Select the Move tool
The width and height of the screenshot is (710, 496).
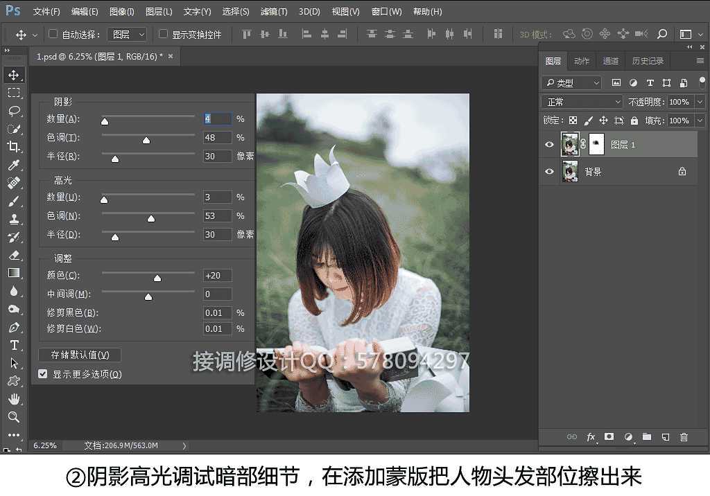[14, 75]
